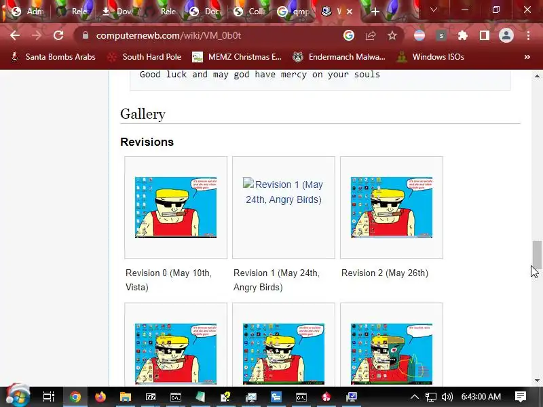Open the volume control tray icon

(x=447, y=397)
